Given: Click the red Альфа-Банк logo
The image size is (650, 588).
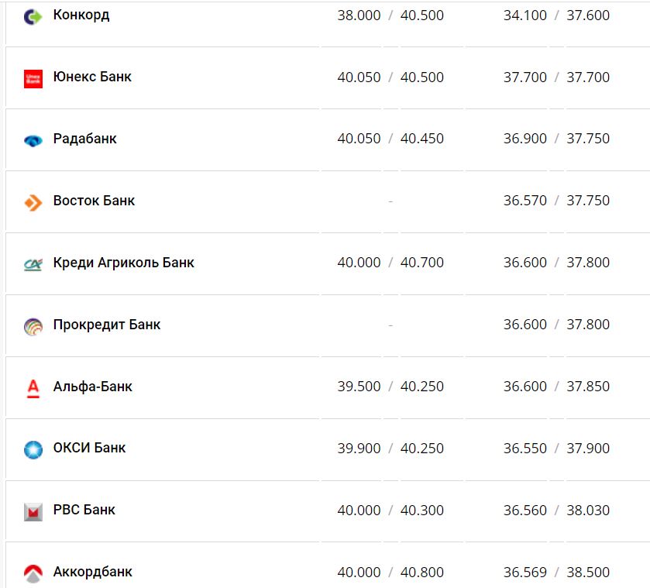Looking at the screenshot, I should 33,387.
